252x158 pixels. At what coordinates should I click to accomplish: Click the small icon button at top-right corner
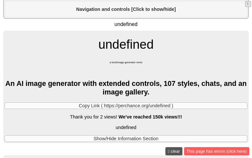[248, 4]
